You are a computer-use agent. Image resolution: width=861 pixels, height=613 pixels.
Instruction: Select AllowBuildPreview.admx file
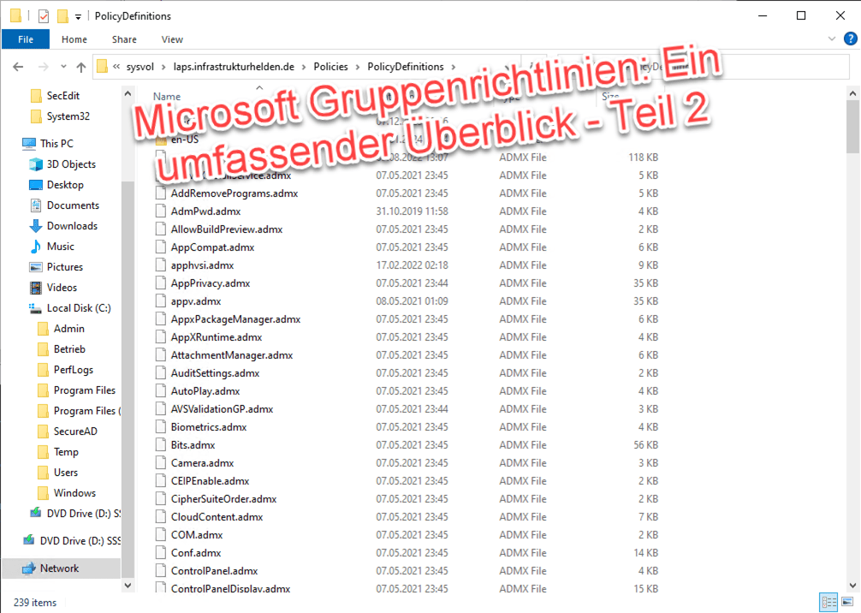coord(226,229)
